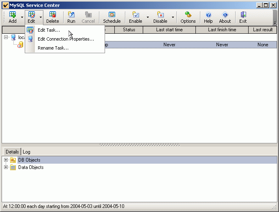Viewport: 279px width, 212px height.
Task: Select the Data Objects folder icon
Action: tap(13, 167)
